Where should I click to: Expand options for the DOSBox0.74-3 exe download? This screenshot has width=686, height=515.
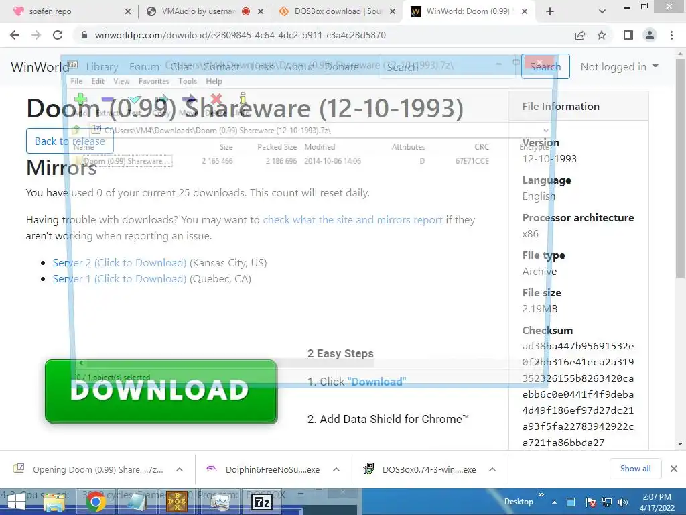click(x=492, y=469)
